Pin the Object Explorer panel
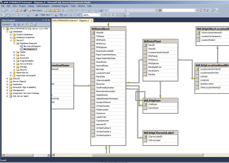This screenshot has width=229, height=163. [x=46, y=20]
